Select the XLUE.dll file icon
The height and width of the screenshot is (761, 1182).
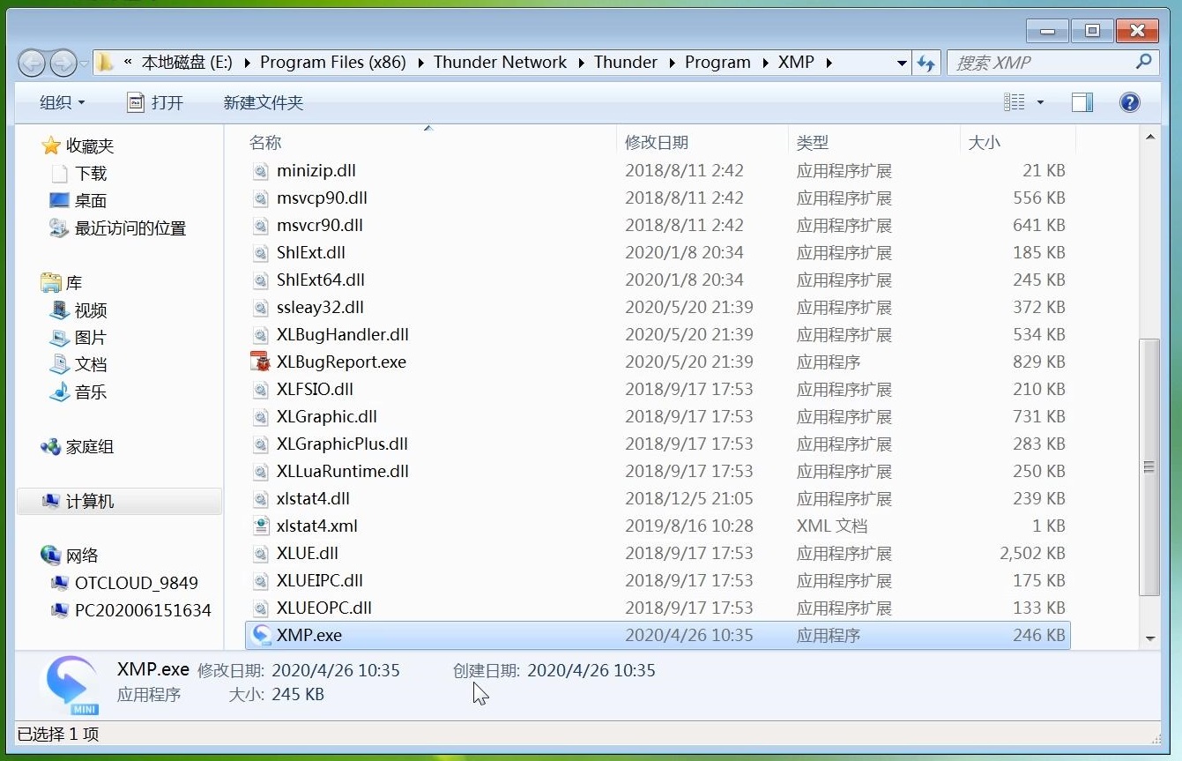(x=261, y=554)
